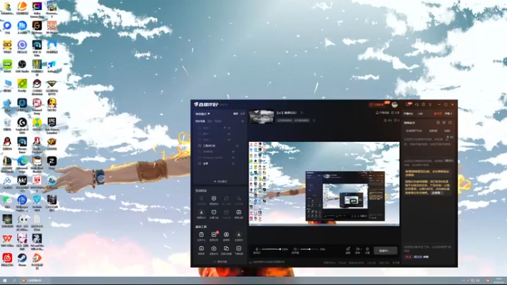Click the live preview canvas
Image resolution: width=507 pixels, height=285 pixels.
324,184
